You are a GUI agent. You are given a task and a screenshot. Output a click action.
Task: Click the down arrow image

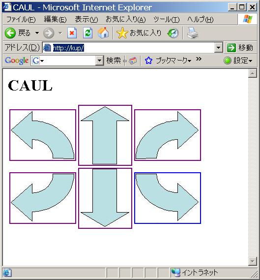click(105, 198)
